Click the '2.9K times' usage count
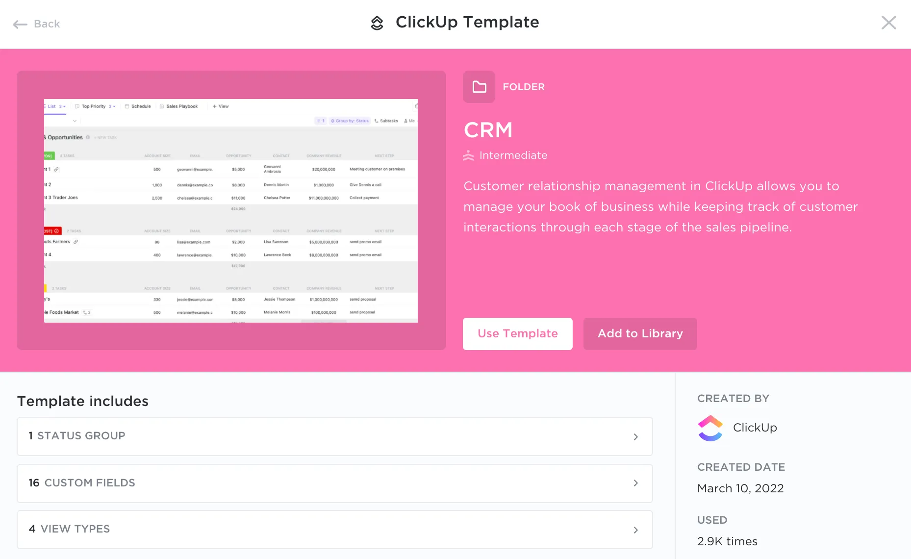Screen dimensions: 911x559 [x=727, y=541]
